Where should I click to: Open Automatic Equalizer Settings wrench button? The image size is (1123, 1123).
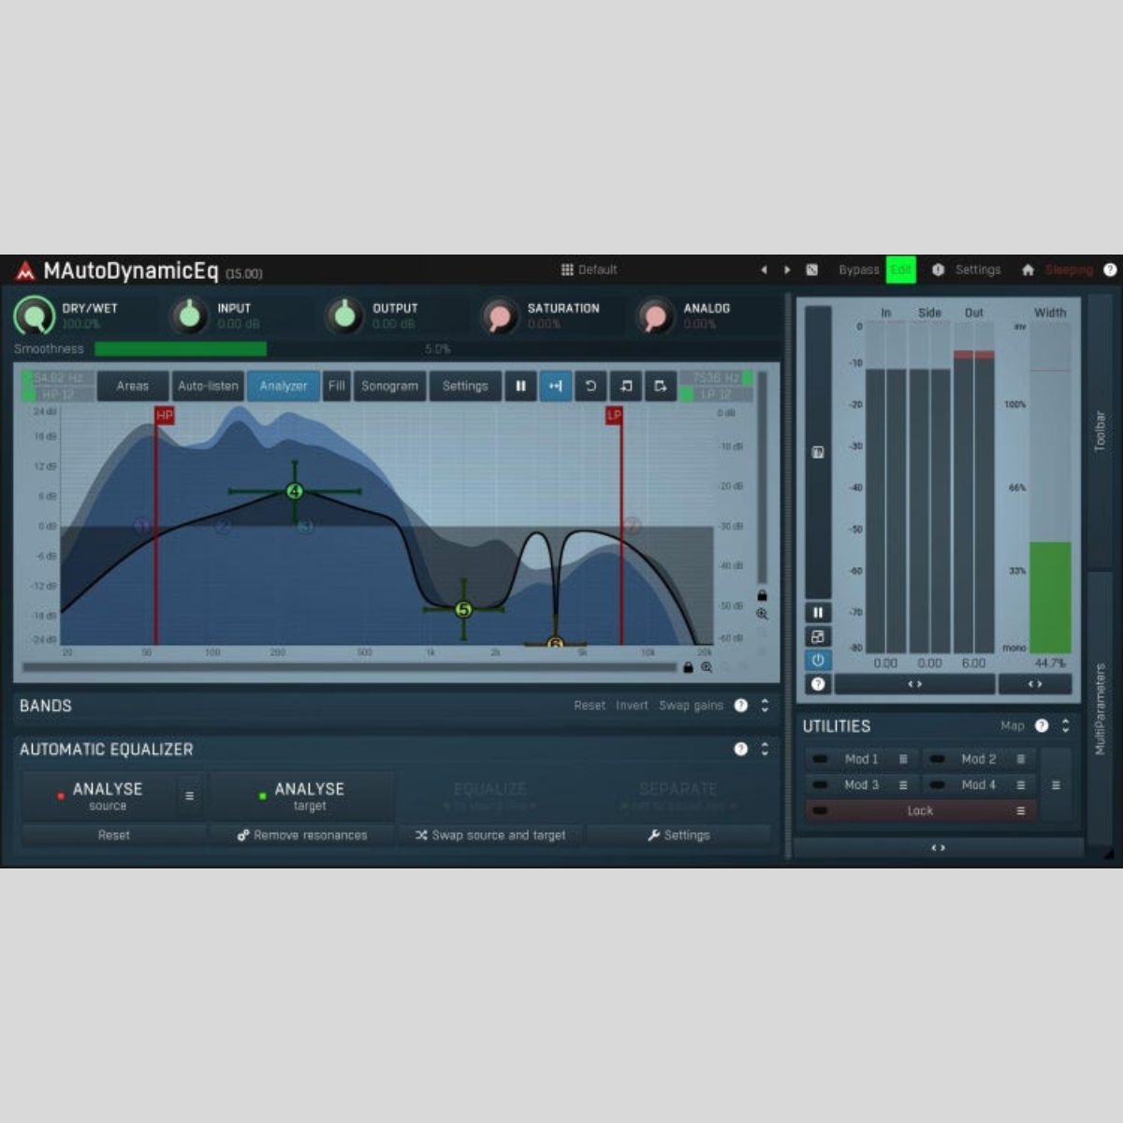pyautogui.click(x=678, y=835)
